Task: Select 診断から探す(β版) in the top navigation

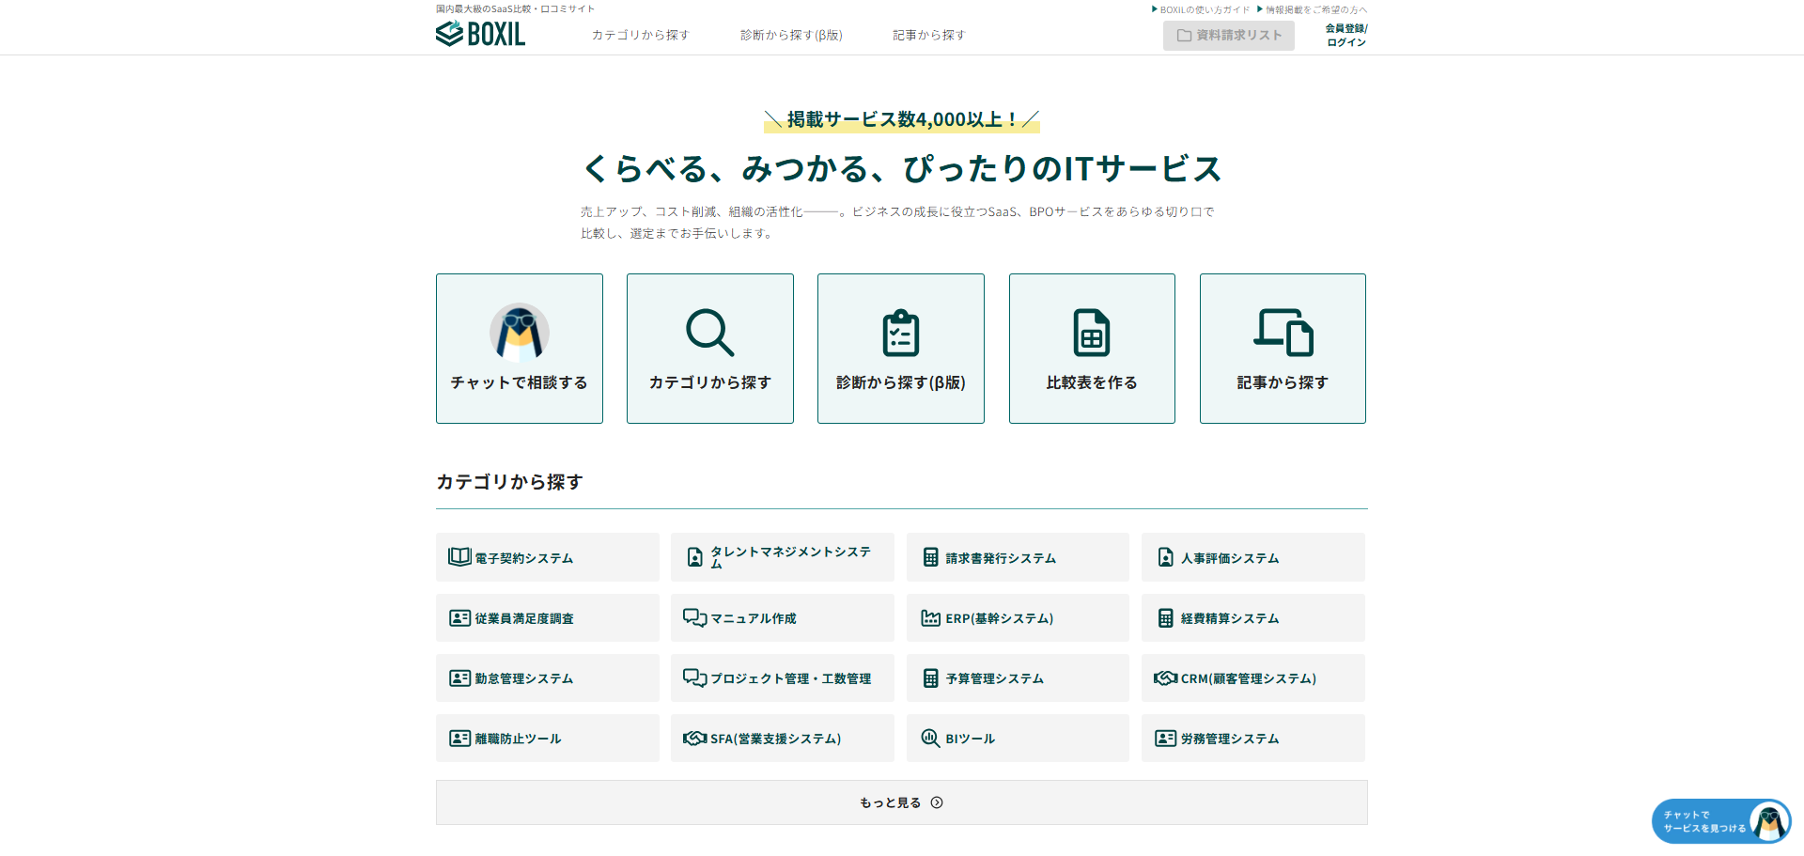Action: [791, 35]
